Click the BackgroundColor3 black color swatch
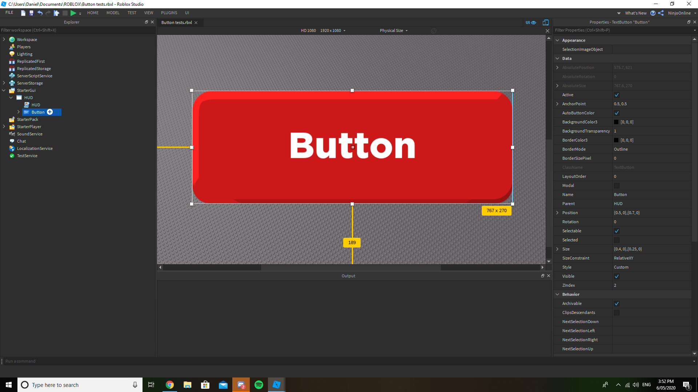This screenshot has width=698, height=392. click(x=616, y=122)
